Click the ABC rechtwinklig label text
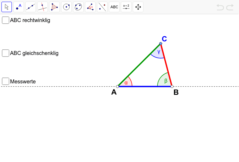This screenshot has width=239, height=162. click(x=30, y=20)
